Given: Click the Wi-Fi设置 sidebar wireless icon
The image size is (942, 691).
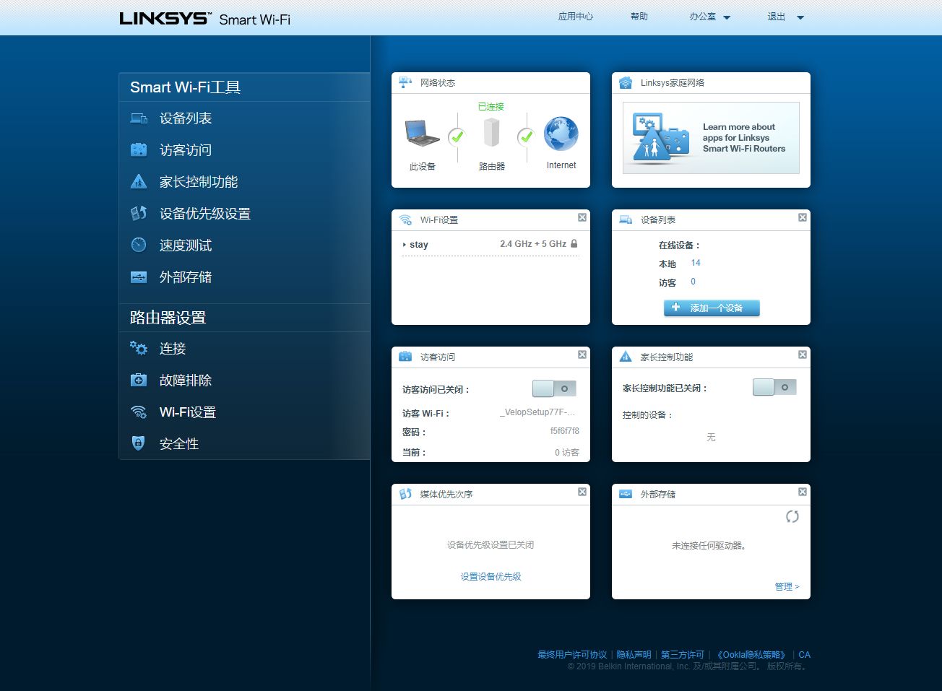Looking at the screenshot, I should pos(139,412).
